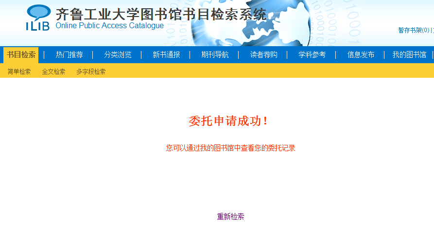Choose 多字段检索 search mode
434x245 pixels.
click(91, 71)
